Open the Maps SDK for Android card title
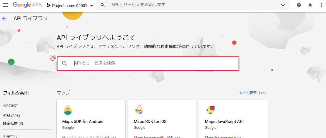 tap(83, 122)
